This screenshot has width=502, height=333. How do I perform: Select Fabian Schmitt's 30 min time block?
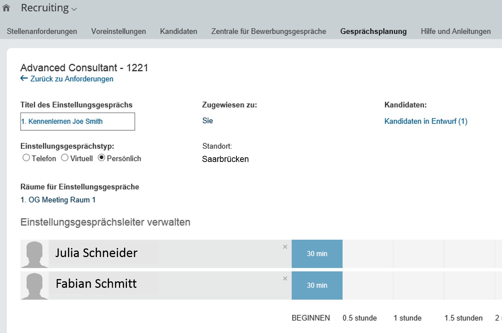click(317, 286)
